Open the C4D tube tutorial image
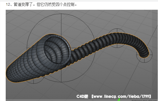The width and height of the screenshot is (158, 101). pos(81,55)
